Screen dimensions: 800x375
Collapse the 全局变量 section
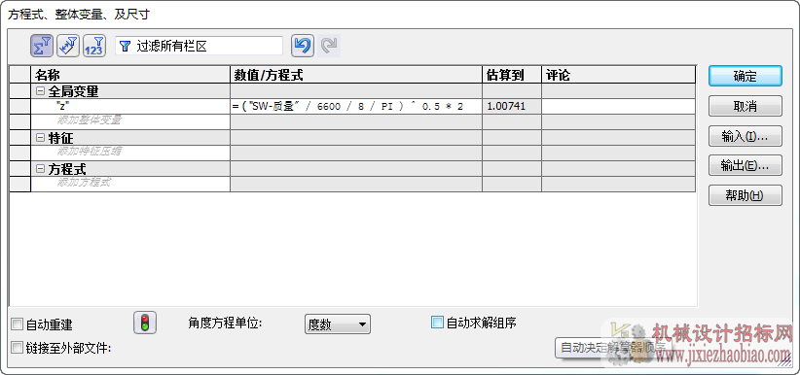pos(40,91)
